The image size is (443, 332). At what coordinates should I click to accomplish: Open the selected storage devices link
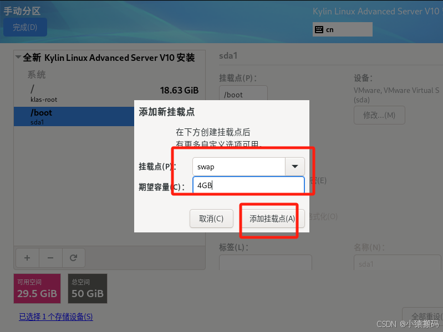56,317
